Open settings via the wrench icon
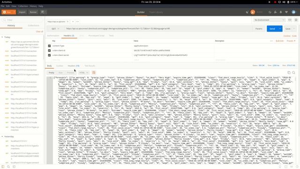300x169 pixels. coord(275,12)
